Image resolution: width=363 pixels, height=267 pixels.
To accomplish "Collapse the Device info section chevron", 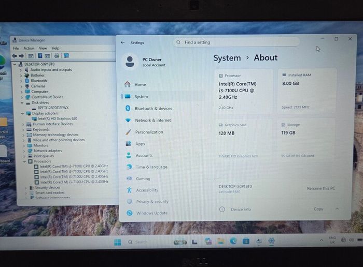I will click(337, 209).
